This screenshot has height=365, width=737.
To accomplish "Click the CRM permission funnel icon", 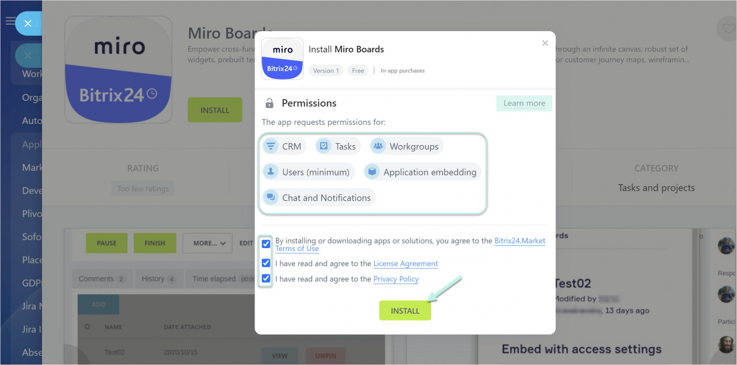I will (x=271, y=146).
